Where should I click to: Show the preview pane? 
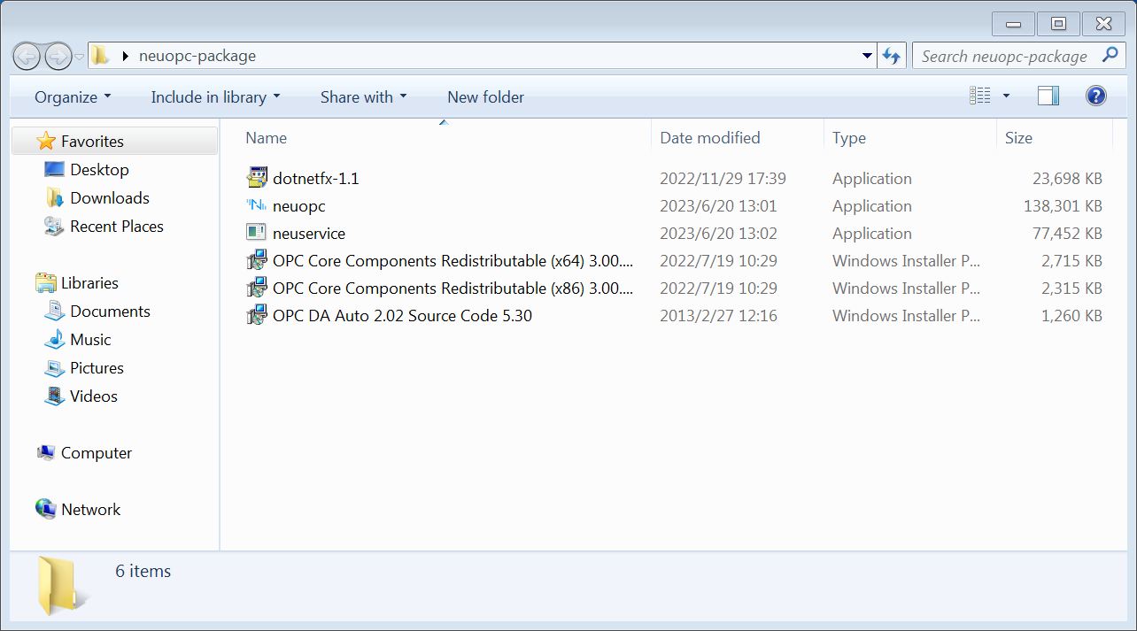point(1048,94)
